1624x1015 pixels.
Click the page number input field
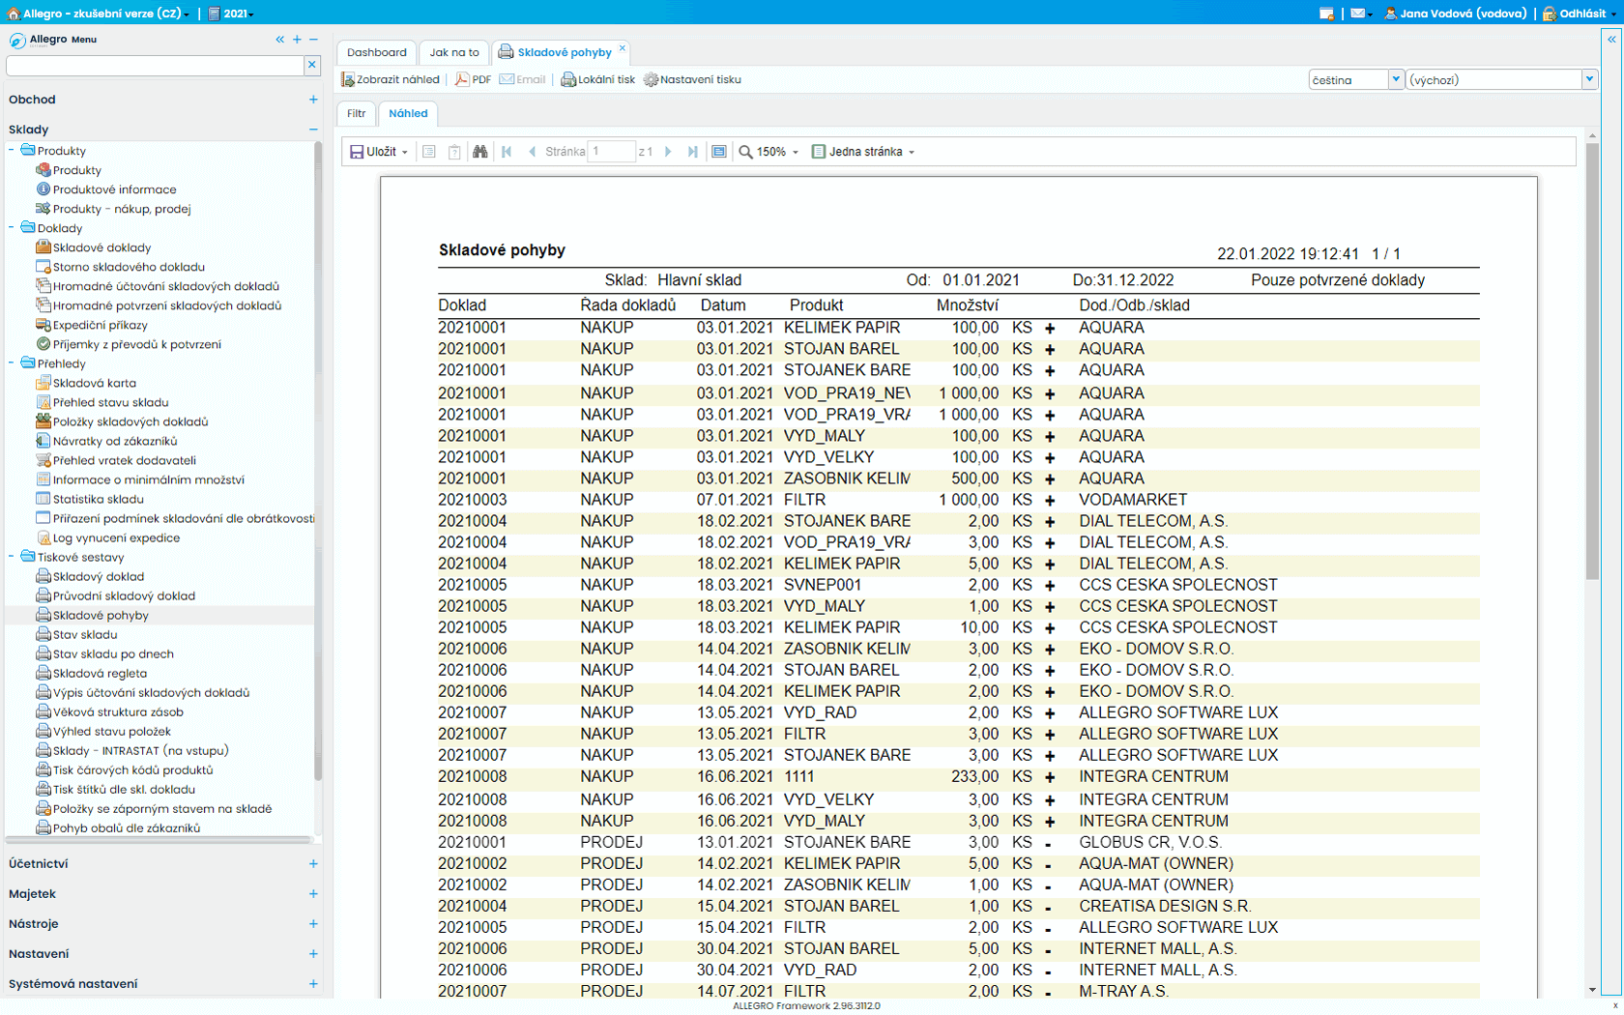click(x=612, y=152)
